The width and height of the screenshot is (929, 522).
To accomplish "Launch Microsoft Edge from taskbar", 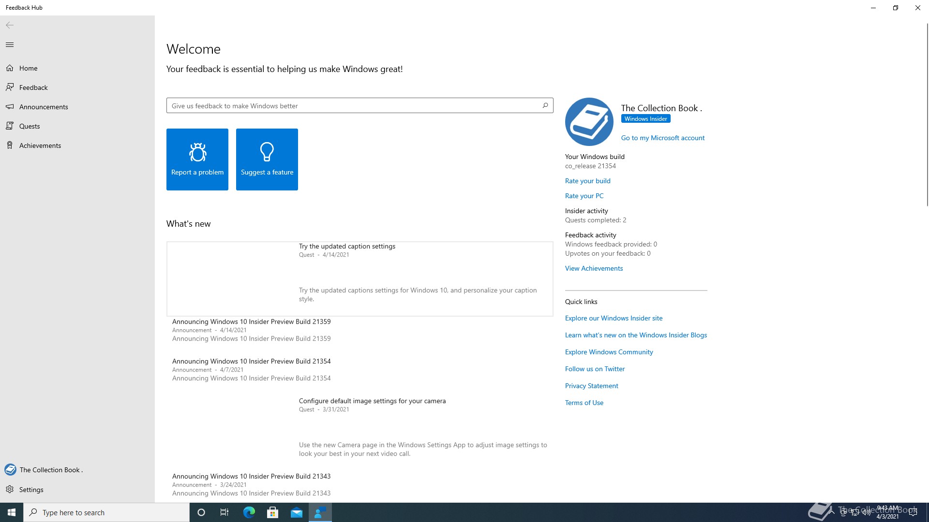I will point(249,512).
